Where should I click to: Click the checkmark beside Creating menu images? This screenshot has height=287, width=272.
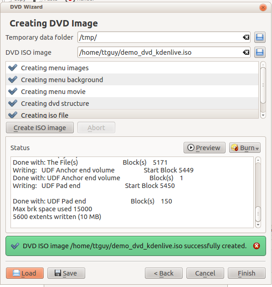(x=13, y=68)
